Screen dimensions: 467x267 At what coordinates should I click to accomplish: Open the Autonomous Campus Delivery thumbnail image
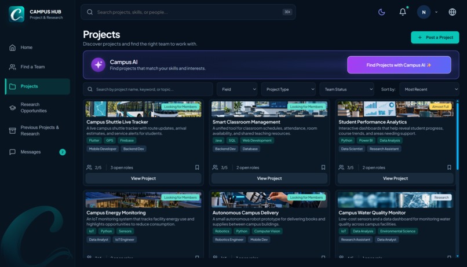click(269, 200)
